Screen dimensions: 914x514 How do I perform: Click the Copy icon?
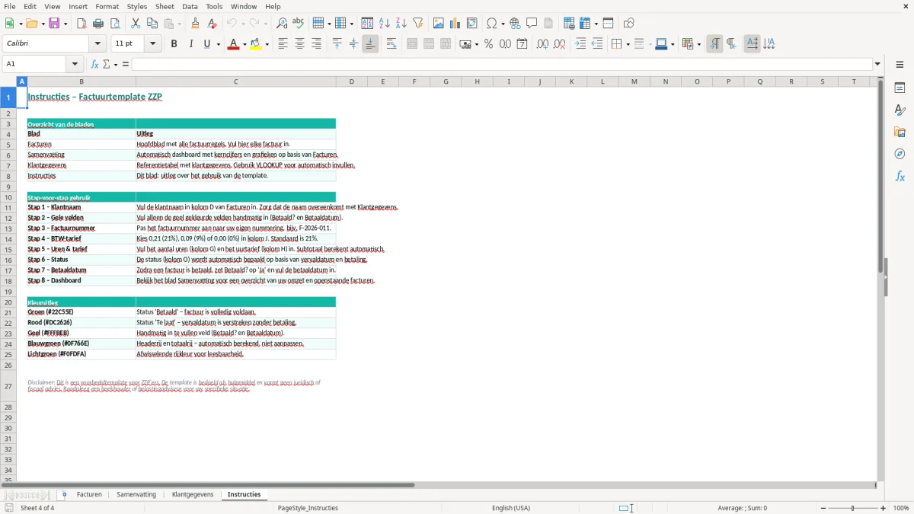[x=152, y=24]
